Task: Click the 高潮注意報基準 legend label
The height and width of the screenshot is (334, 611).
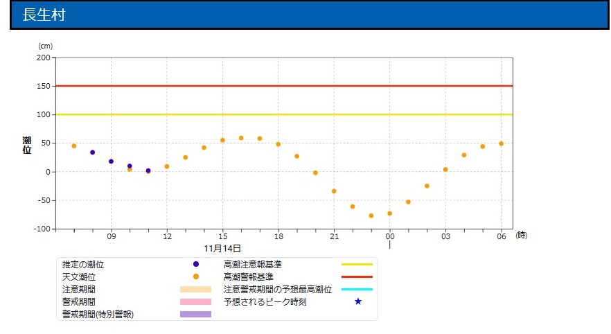Action: [252, 265]
